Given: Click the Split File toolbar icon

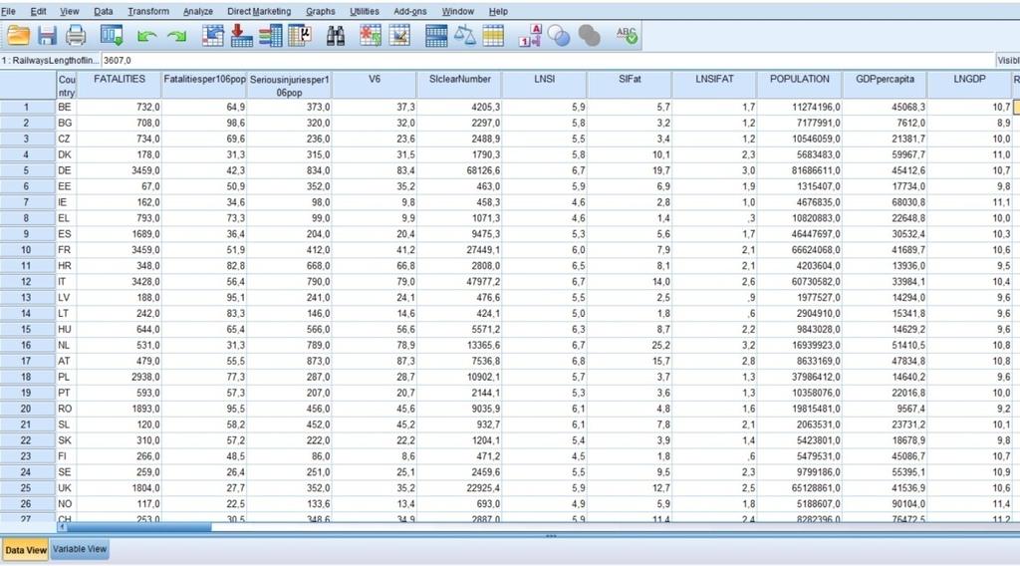Looking at the screenshot, I should pyautogui.click(x=436, y=36).
